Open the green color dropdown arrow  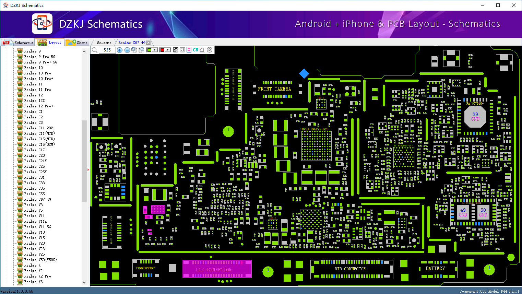tap(155, 50)
